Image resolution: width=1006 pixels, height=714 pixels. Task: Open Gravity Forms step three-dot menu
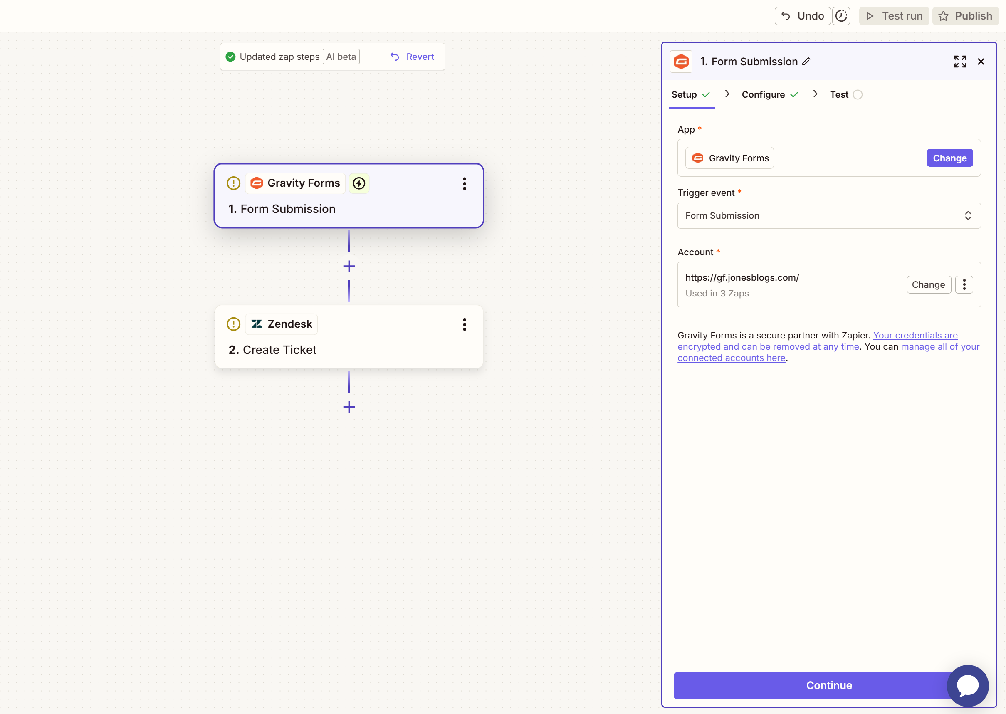coord(464,184)
